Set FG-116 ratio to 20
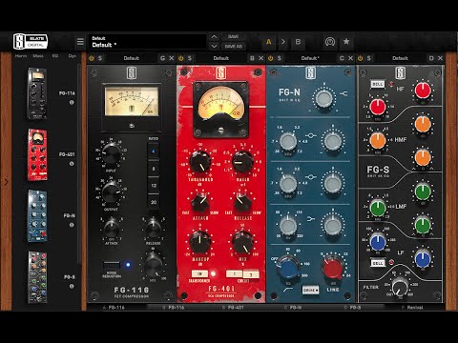 click(154, 202)
